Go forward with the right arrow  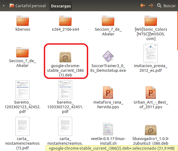tap(151, 5)
